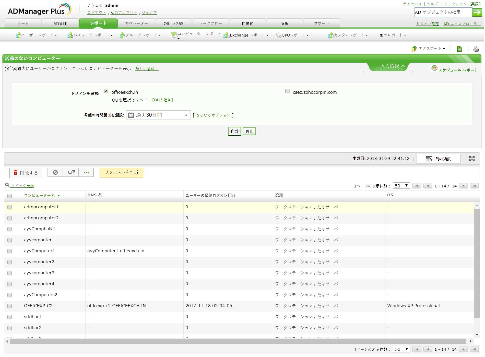Click the export icon in the report toolbar
Viewport: 485px width, 357px height.
tap(415, 49)
